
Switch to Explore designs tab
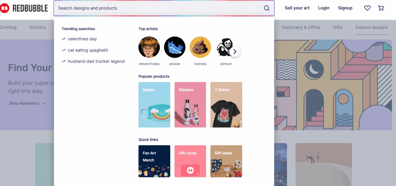tap(372, 27)
